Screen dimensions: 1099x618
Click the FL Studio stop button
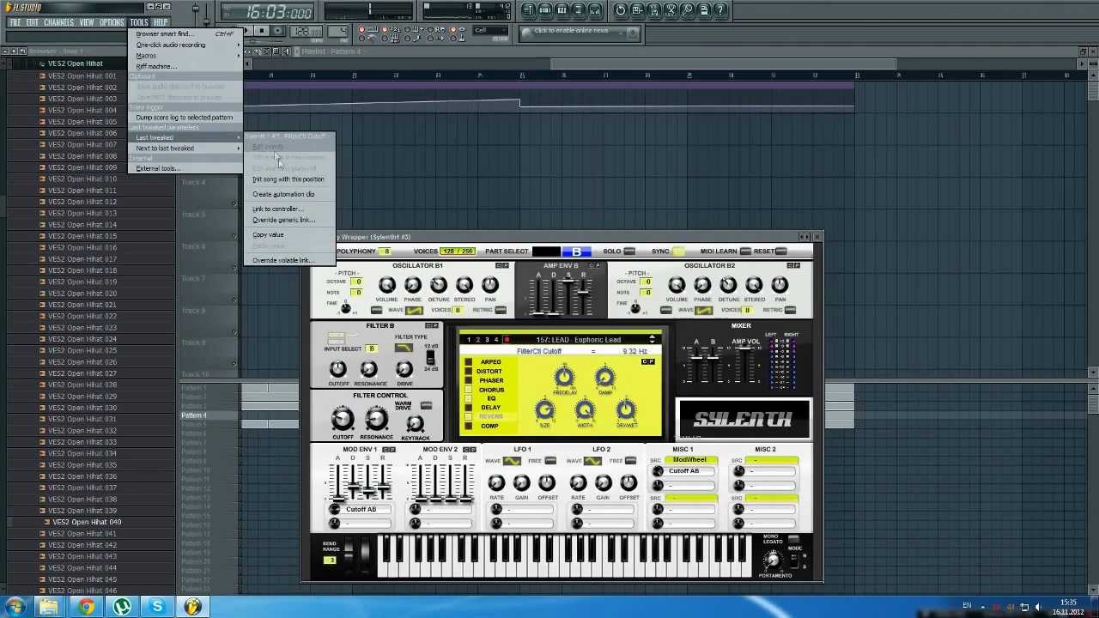pos(262,31)
